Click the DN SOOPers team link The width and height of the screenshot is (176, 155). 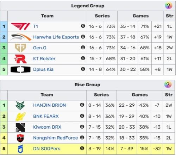click(47, 149)
